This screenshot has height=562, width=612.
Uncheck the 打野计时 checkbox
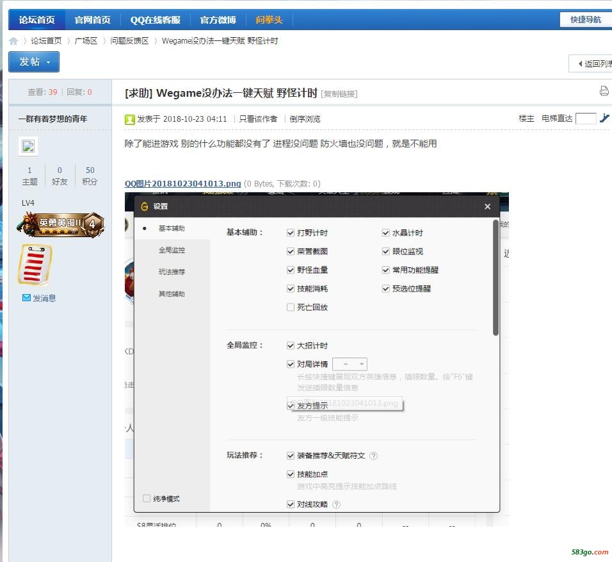point(291,233)
